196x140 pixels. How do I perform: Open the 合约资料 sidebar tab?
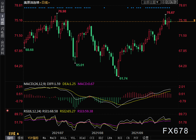click(2, 47)
